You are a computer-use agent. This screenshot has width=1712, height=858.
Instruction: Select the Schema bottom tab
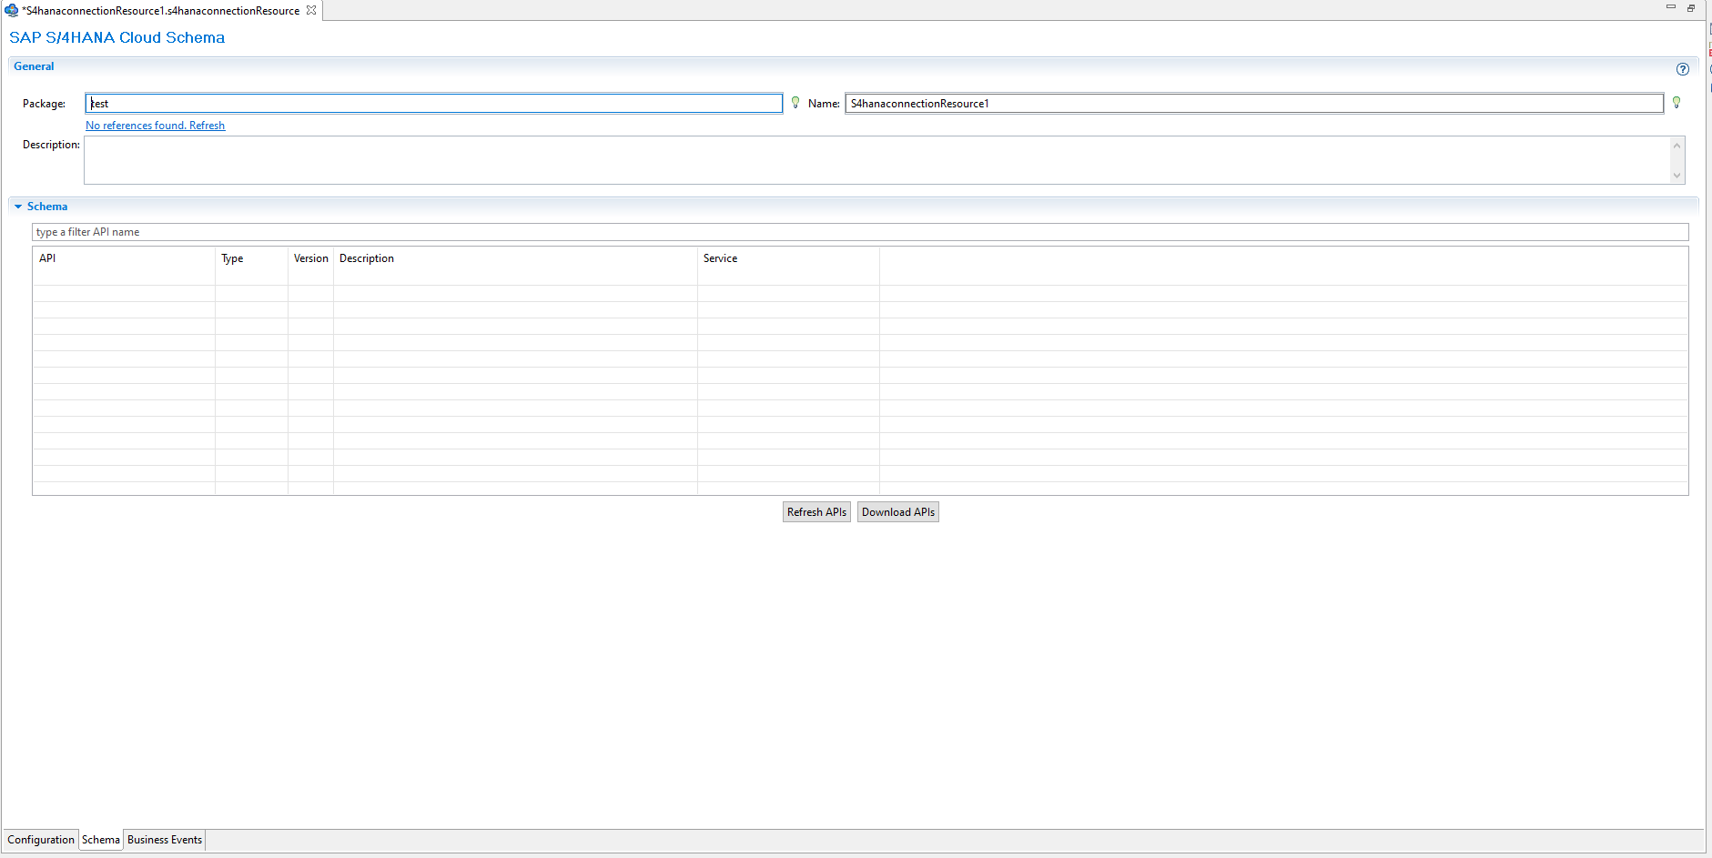(100, 840)
